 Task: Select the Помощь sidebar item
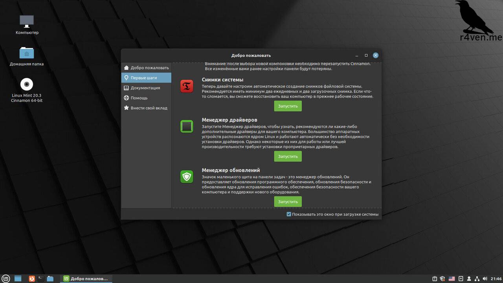(x=139, y=98)
